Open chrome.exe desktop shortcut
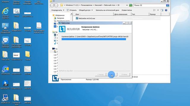The height and width of the screenshot is (106, 190). tap(5, 70)
